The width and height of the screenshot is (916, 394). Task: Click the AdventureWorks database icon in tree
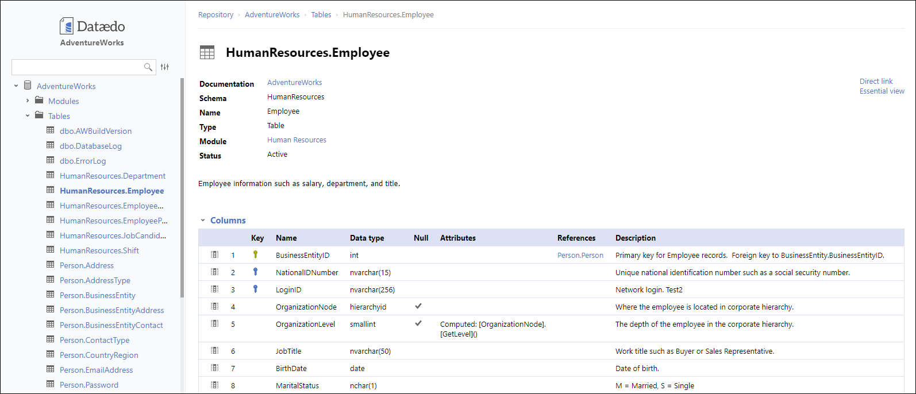[x=28, y=86]
